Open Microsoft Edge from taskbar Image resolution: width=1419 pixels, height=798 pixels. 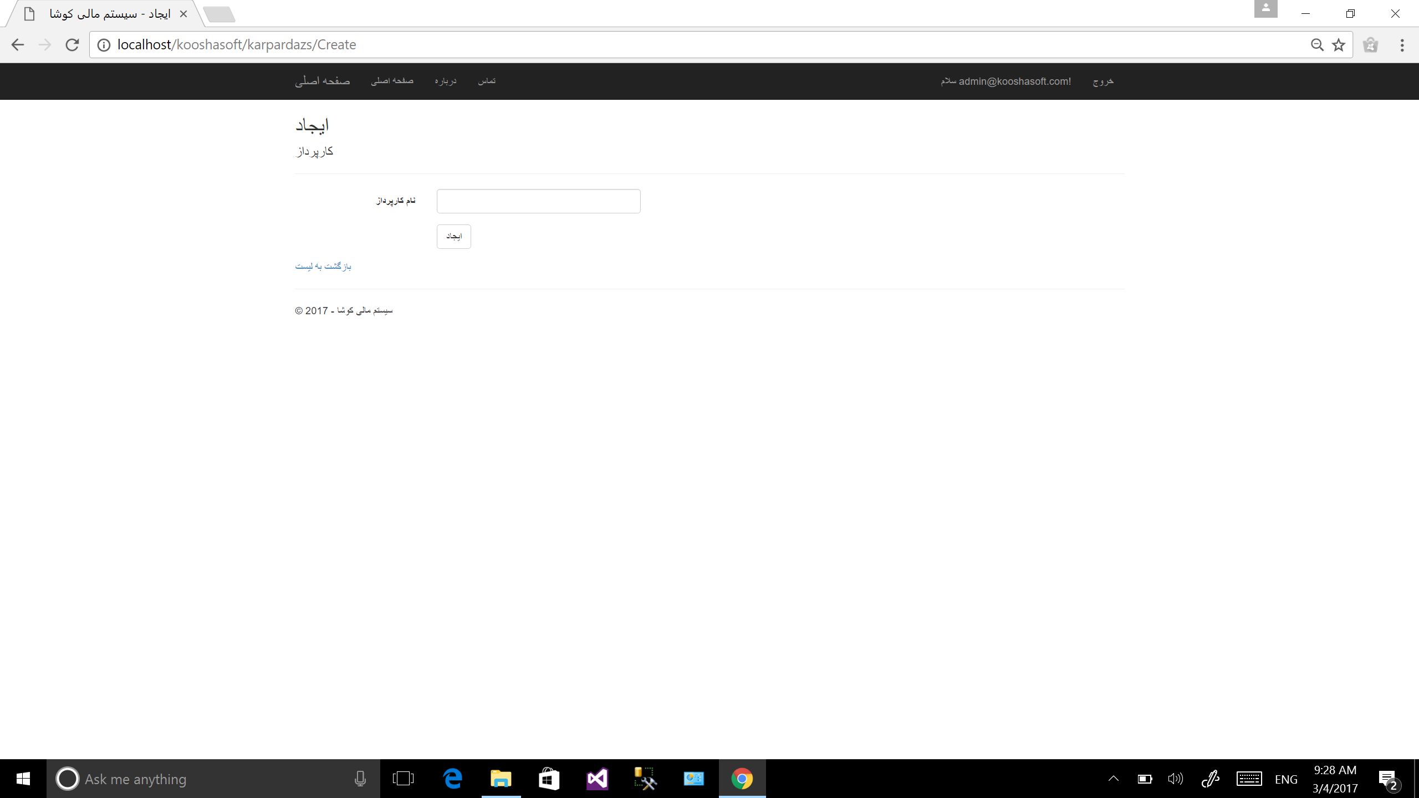tap(453, 779)
